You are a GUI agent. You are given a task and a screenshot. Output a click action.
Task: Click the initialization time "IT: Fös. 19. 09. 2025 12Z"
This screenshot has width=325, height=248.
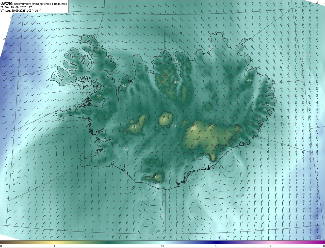(17, 7)
